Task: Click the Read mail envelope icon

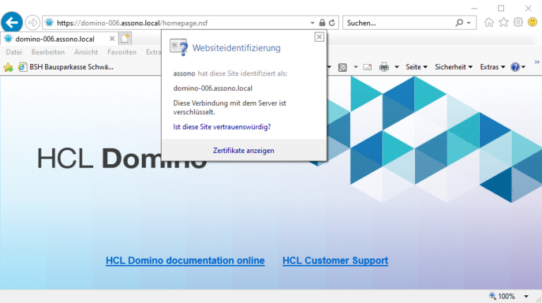Action: [368, 67]
